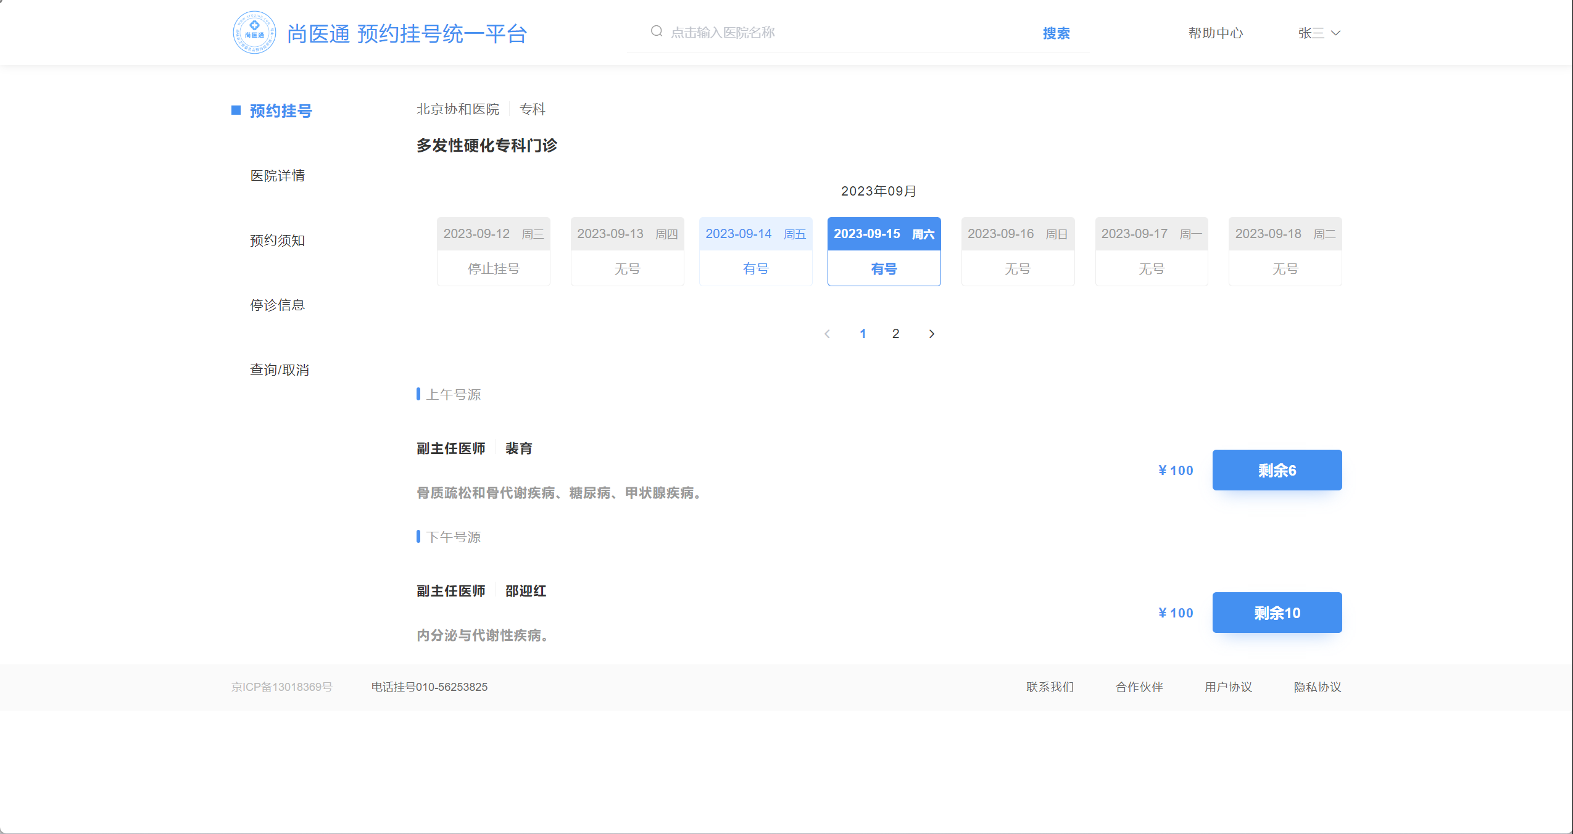
Task: Select date 2023-09-16 周日 card
Action: click(x=1018, y=252)
